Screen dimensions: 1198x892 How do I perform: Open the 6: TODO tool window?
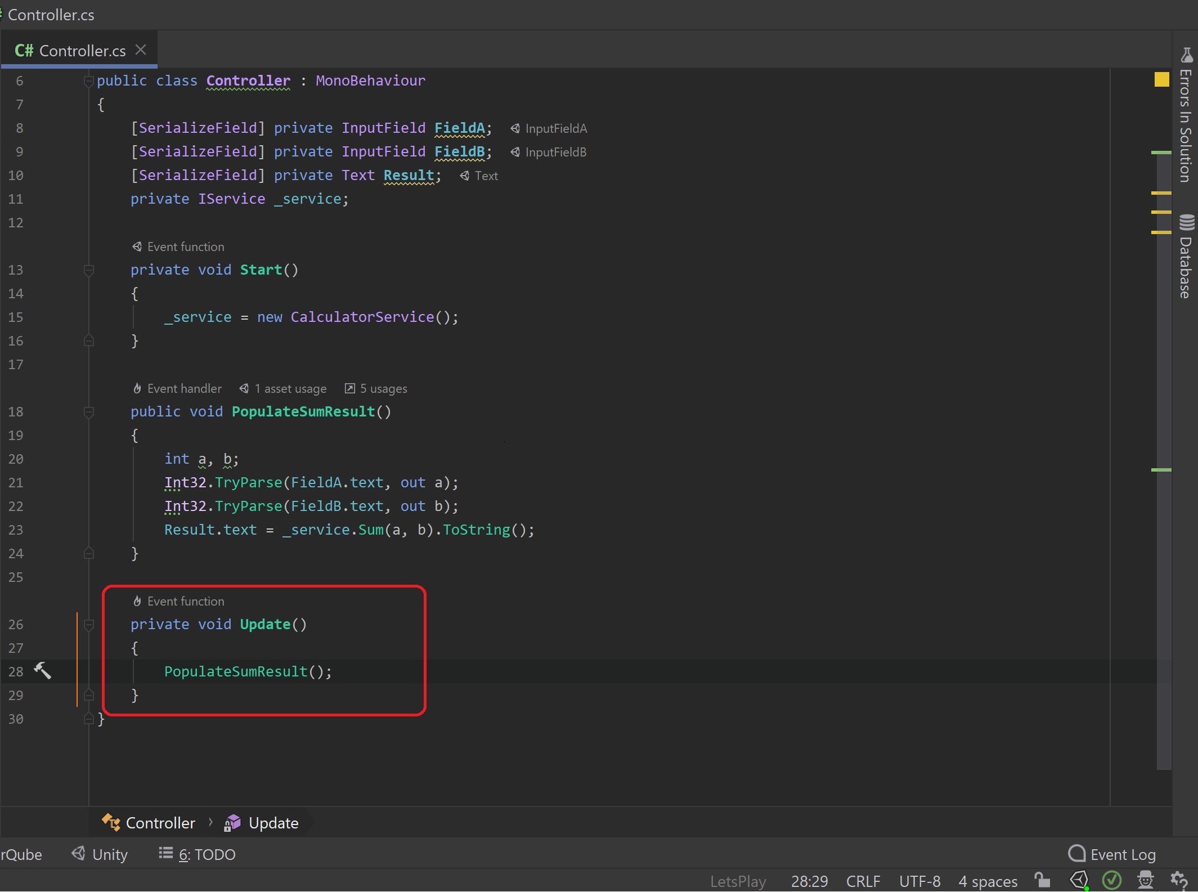[197, 854]
